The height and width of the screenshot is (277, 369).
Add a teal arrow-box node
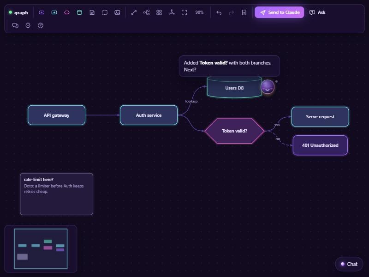coord(54,12)
